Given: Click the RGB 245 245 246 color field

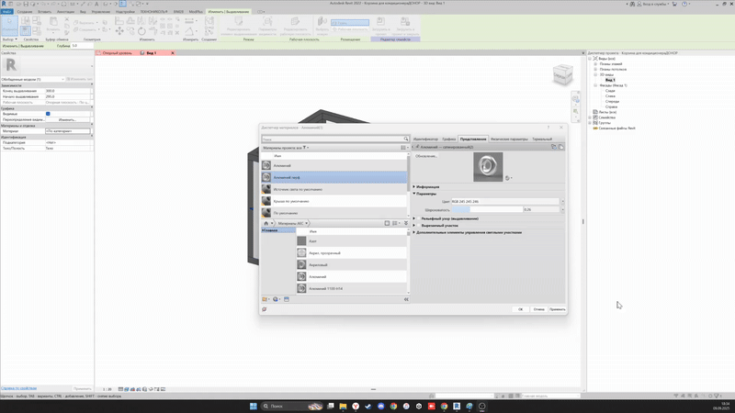Looking at the screenshot, I should pyautogui.click(x=505, y=201).
